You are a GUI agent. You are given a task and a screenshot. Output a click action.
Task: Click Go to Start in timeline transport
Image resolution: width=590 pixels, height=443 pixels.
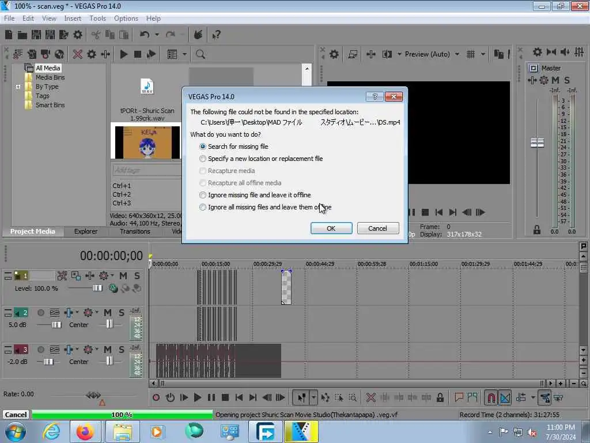[x=239, y=397]
